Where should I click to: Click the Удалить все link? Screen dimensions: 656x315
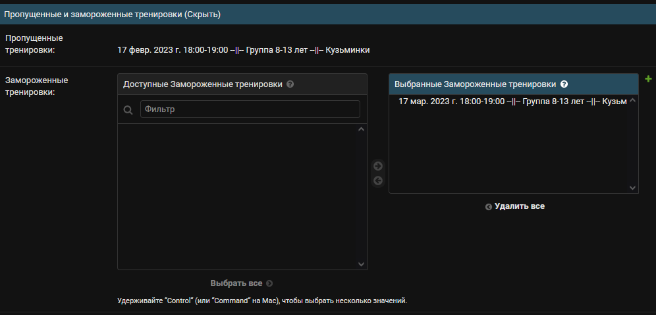pyautogui.click(x=519, y=206)
